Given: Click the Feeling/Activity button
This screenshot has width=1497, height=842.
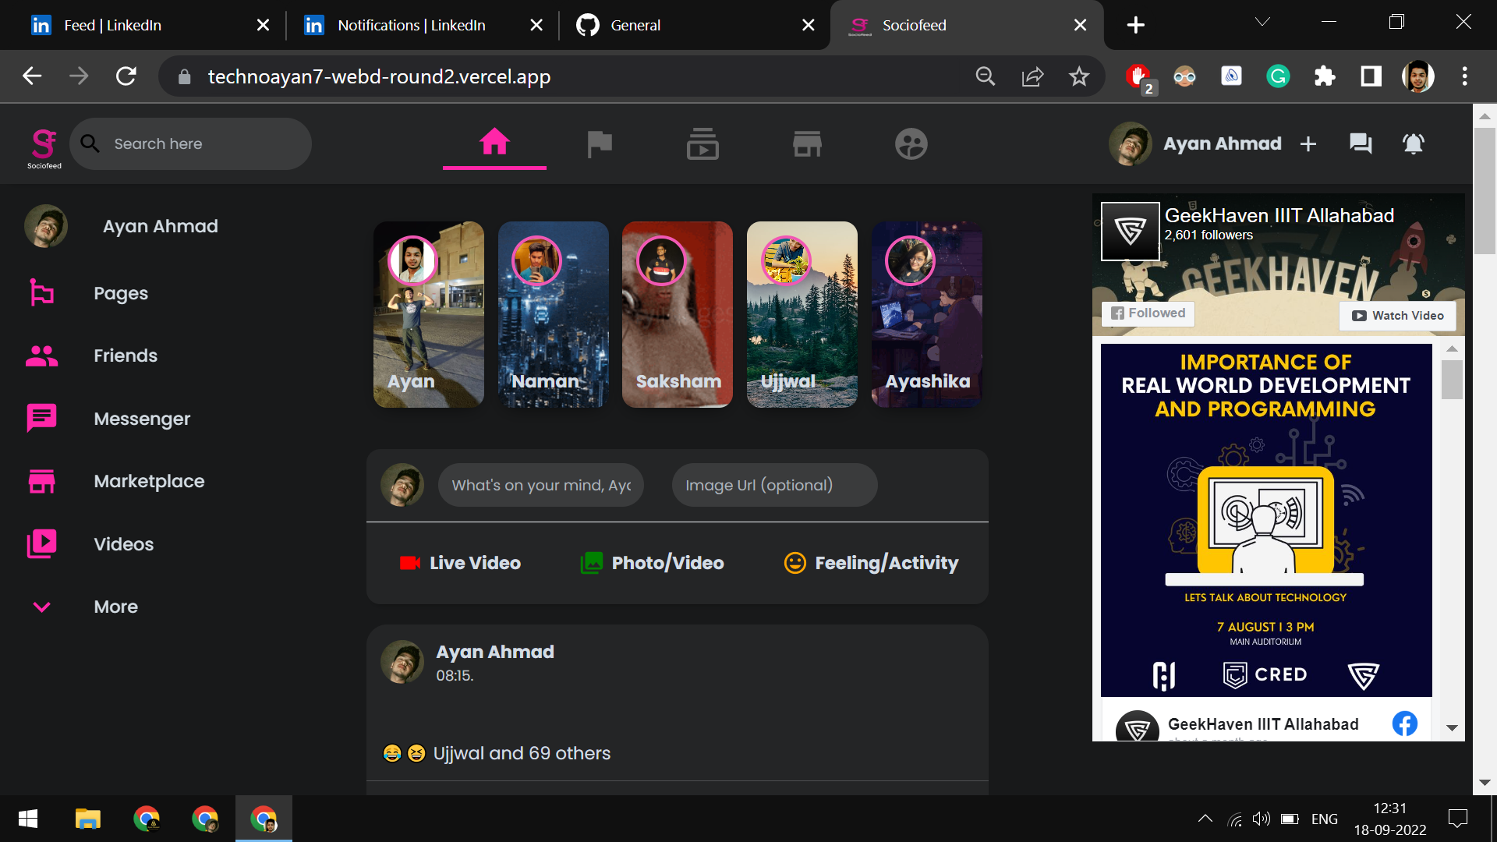Looking at the screenshot, I should coord(871,563).
